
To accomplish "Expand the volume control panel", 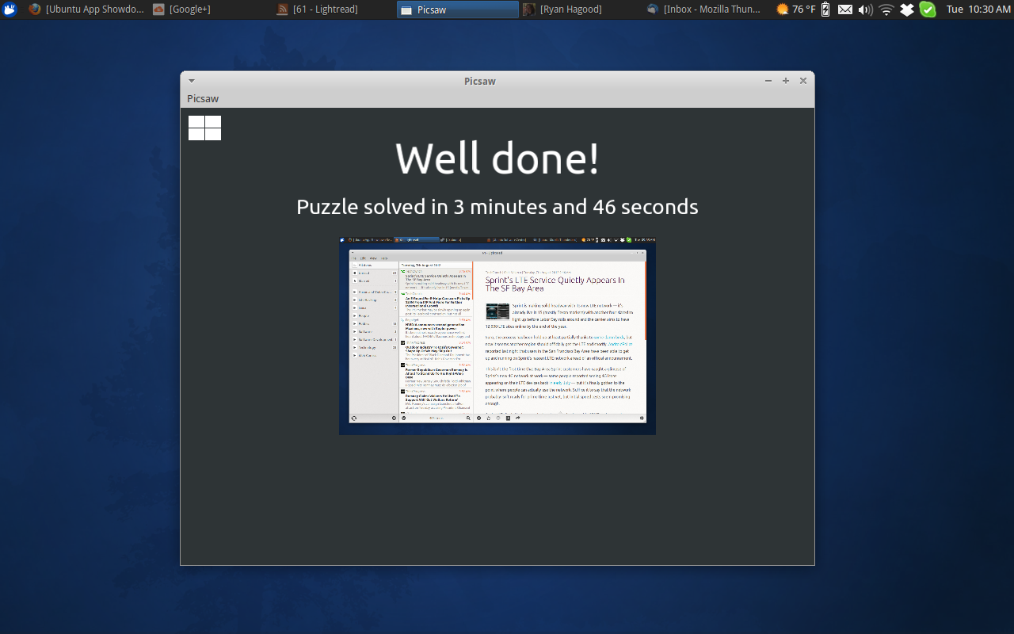I will point(864,9).
